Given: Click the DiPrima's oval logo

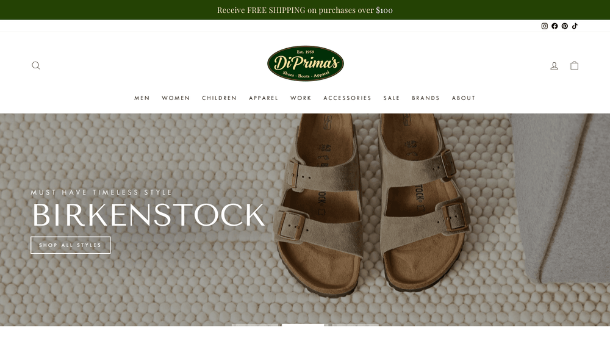Looking at the screenshot, I should pyautogui.click(x=306, y=63).
